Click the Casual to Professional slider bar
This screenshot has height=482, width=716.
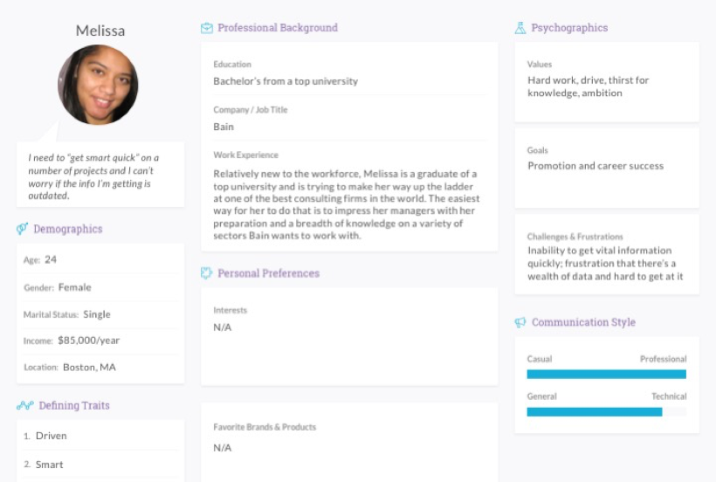point(606,374)
